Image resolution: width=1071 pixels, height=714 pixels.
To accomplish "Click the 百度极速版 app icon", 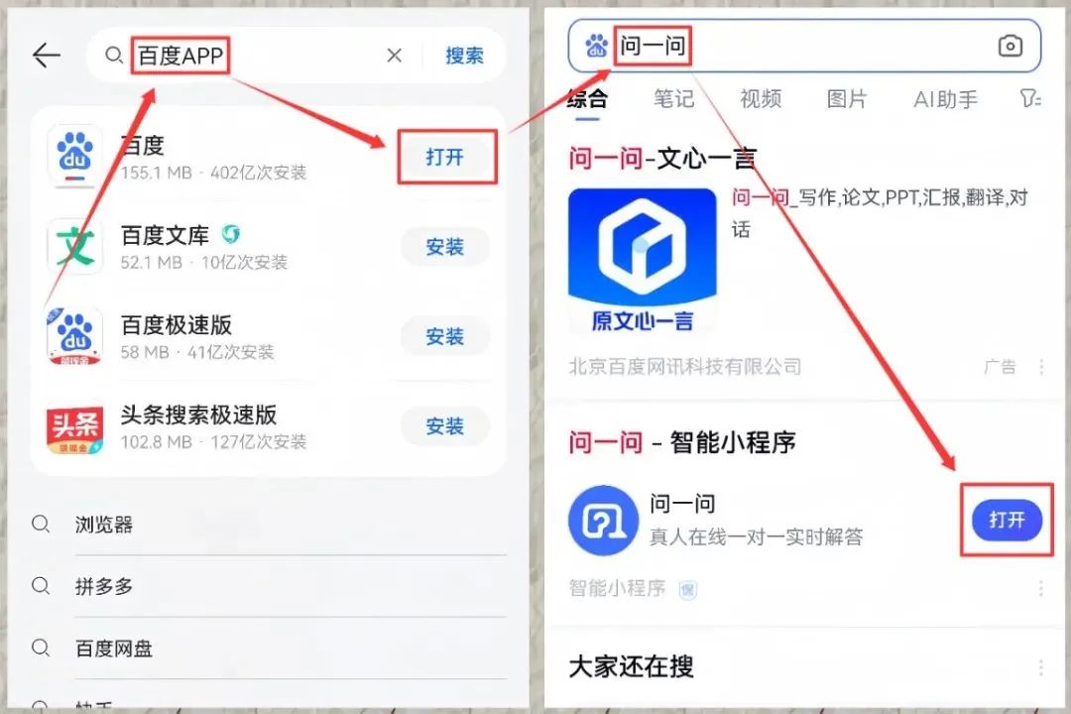I will click(75, 335).
